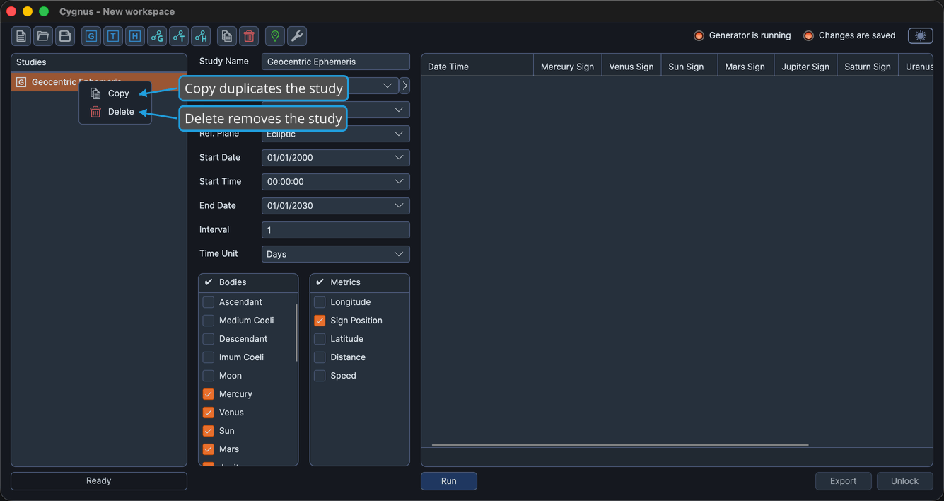Run the study
The image size is (944, 501).
coord(449,481)
